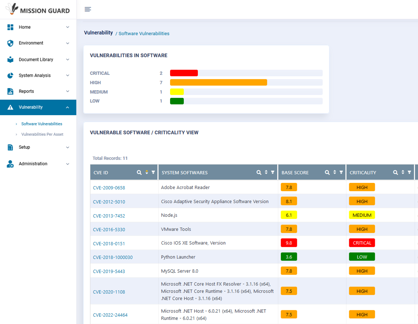The image size is (418, 324).
Task: Click the Document Library book icon
Action: coord(10,59)
